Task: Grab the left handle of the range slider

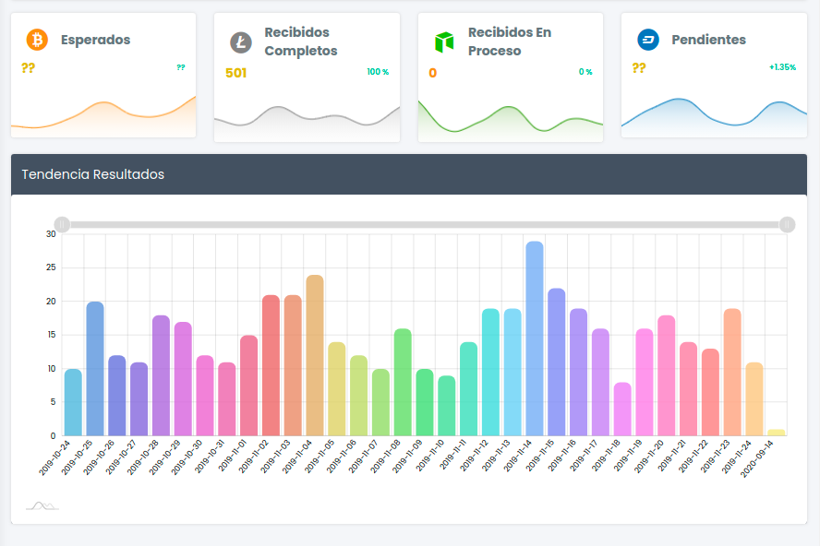Action: point(62,224)
